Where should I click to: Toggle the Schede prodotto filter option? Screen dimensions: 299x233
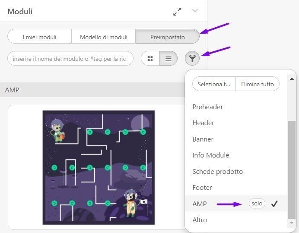point(218,171)
